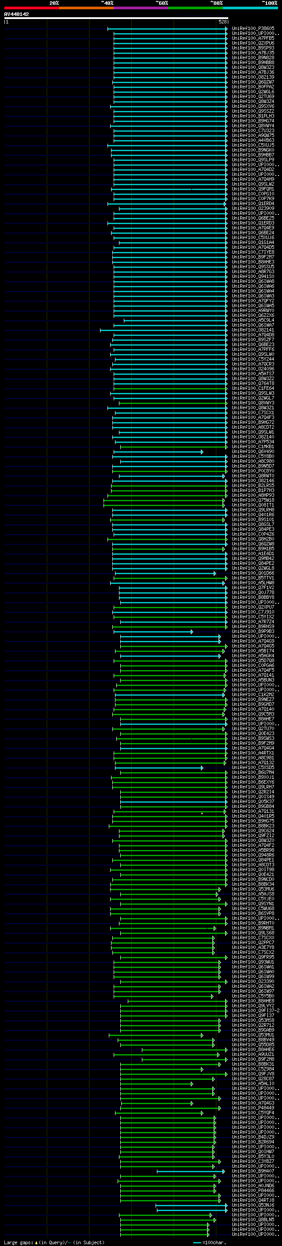The height and width of the screenshot is (1246, 282).
Task: Open hit UniRef100_P38605
Action: point(253,29)
